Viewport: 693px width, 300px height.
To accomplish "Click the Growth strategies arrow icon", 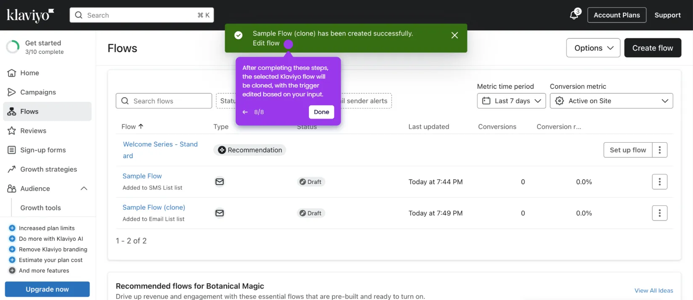I will tap(12, 169).
